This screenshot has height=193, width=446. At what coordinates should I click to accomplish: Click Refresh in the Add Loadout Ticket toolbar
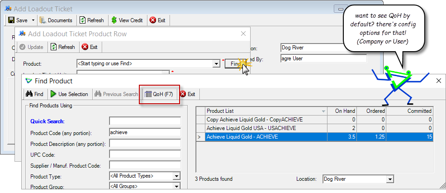pyautogui.click(x=91, y=20)
